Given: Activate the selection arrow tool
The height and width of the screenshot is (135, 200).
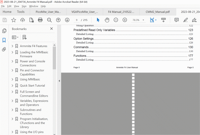Looking at the screenshot, I should [x=98, y=20].
